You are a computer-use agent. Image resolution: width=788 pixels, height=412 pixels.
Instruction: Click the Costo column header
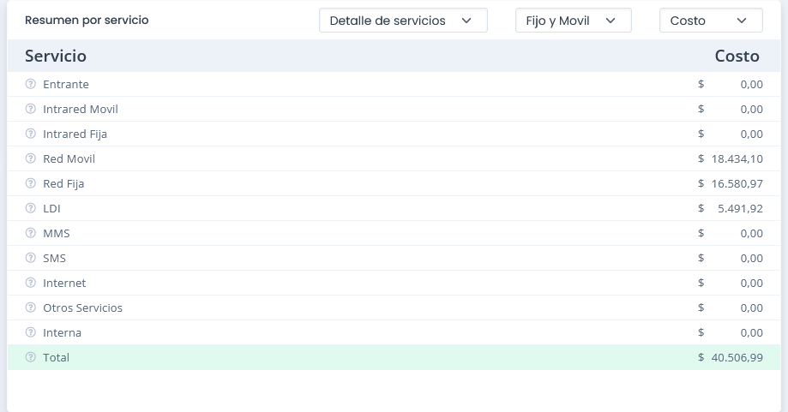pyautogui.click(x=737, y=56)
